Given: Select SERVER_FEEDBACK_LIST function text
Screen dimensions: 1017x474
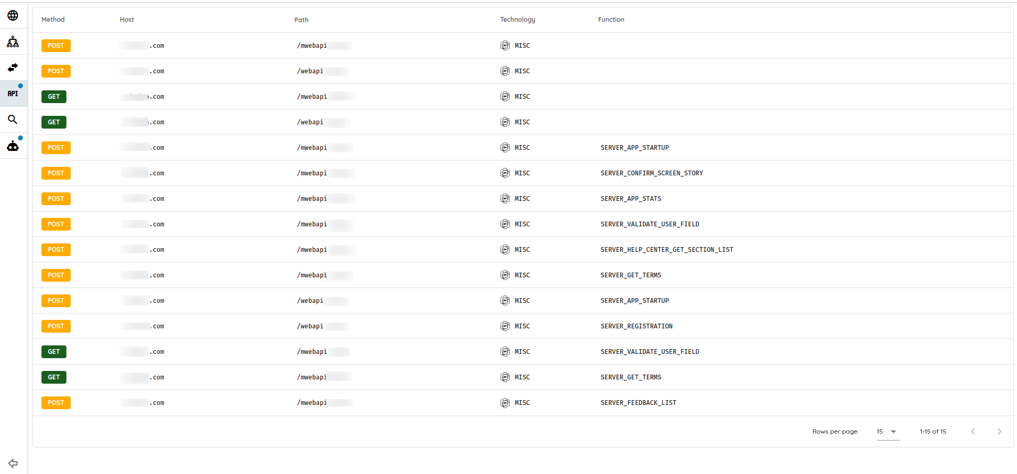Looking at the screenshot, I should 638,403.
